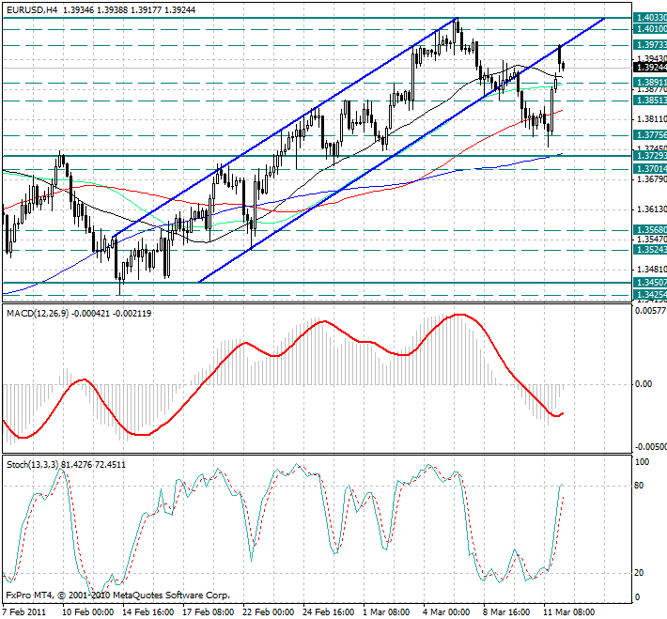Select the 1.3450 support level label
The height and width of the screenshot is (619, 667).
[650, 283]
